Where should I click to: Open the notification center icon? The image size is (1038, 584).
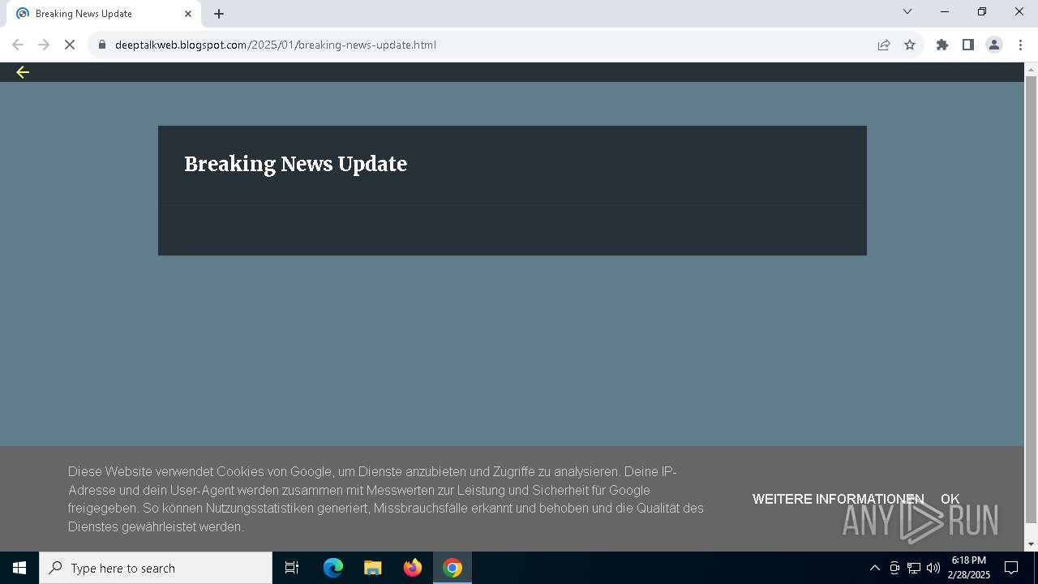click(x=1011, y=568)
